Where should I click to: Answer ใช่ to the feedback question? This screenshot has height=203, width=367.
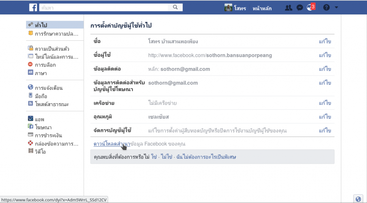click(x=154, y=157)
